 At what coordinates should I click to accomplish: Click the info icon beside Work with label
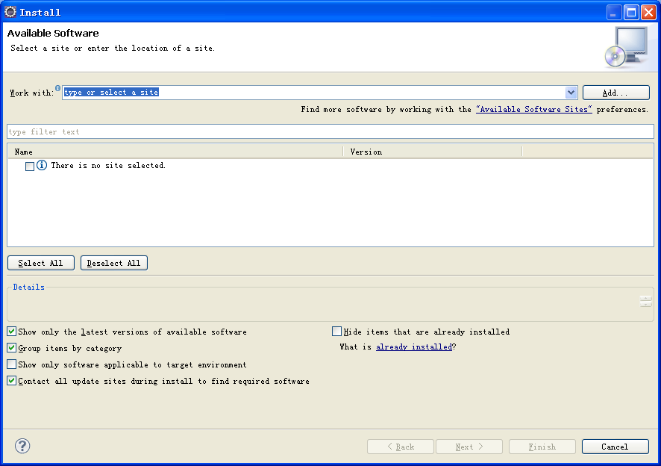pos(58,88)
